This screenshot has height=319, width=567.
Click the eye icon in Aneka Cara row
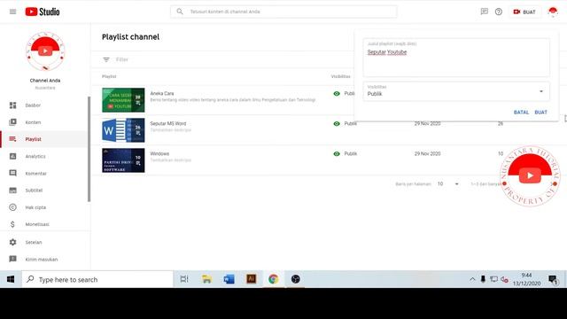tap(337, 93)
